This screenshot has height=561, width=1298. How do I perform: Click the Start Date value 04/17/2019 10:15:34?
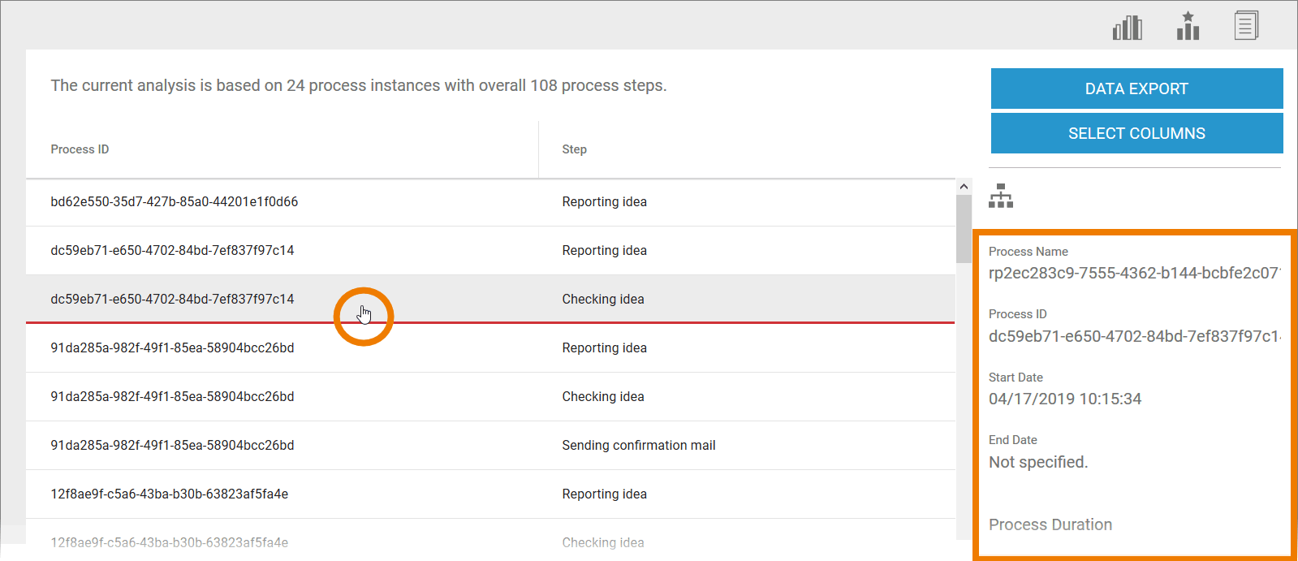tap(1064, 399)
